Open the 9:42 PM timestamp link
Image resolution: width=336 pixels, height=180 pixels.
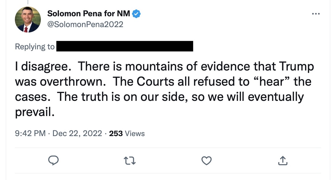click(x=30, y=133)
